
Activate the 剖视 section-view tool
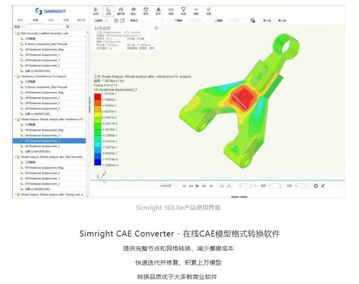click(96, 11)
